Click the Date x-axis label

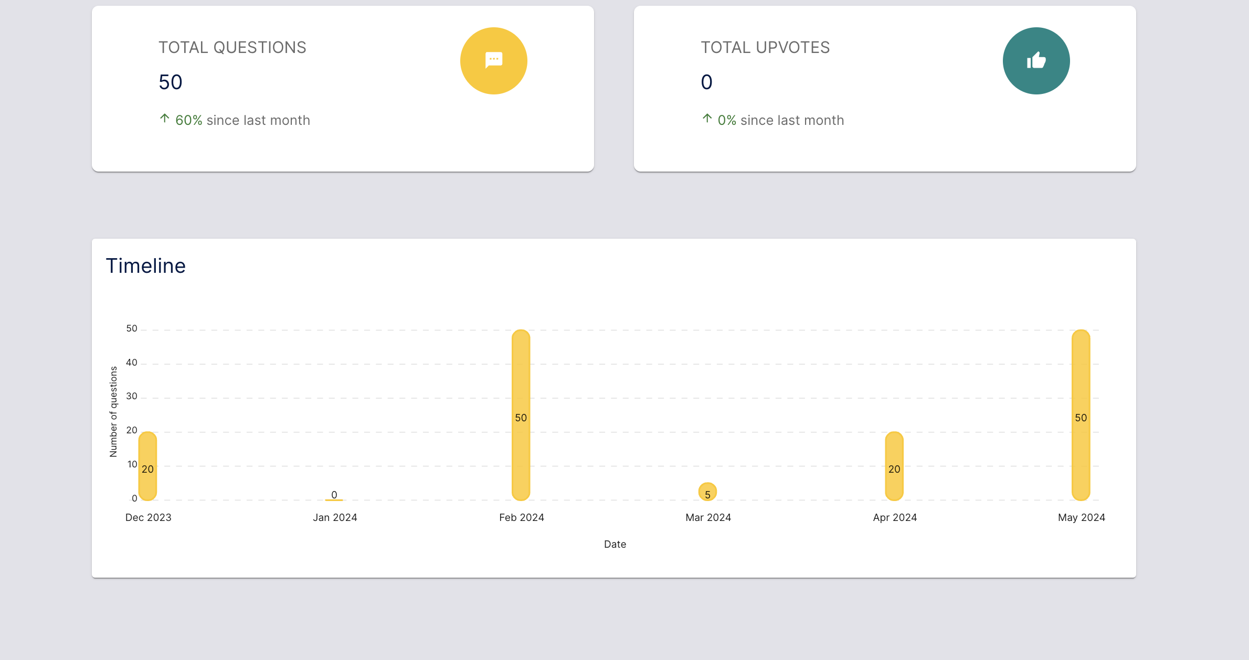coord(615,544)
